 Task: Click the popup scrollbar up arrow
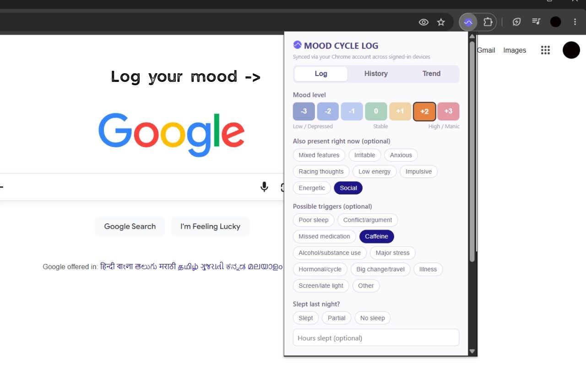tap(472, 36)
